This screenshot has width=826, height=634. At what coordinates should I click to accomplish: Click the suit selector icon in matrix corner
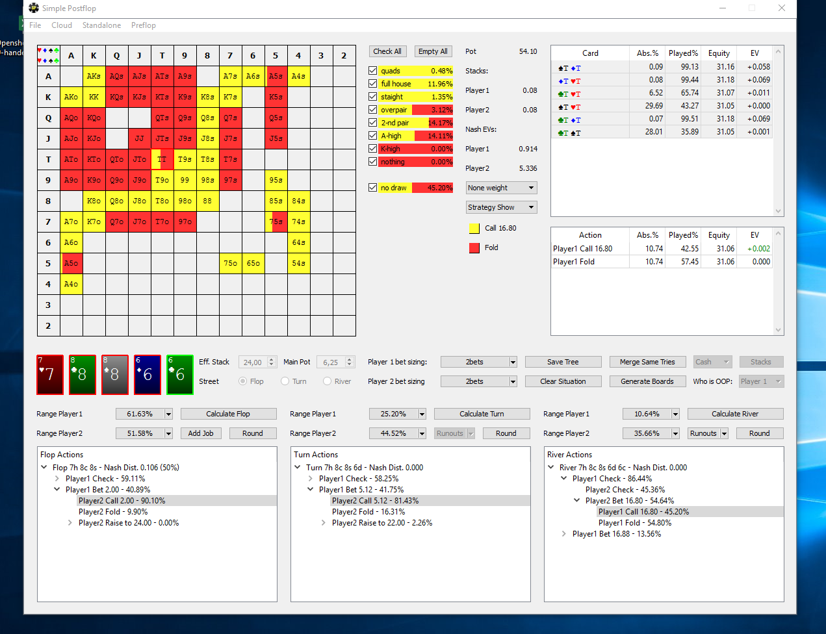(48, 55)
